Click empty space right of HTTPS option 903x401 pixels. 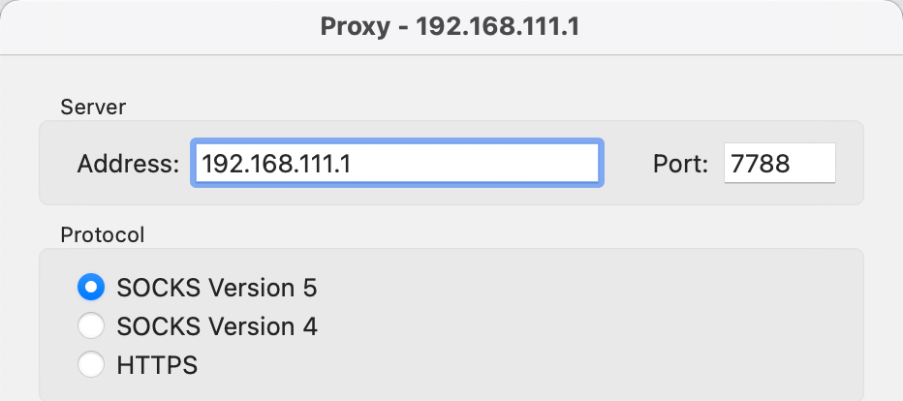pyautogui.click(x=518, y=365)
